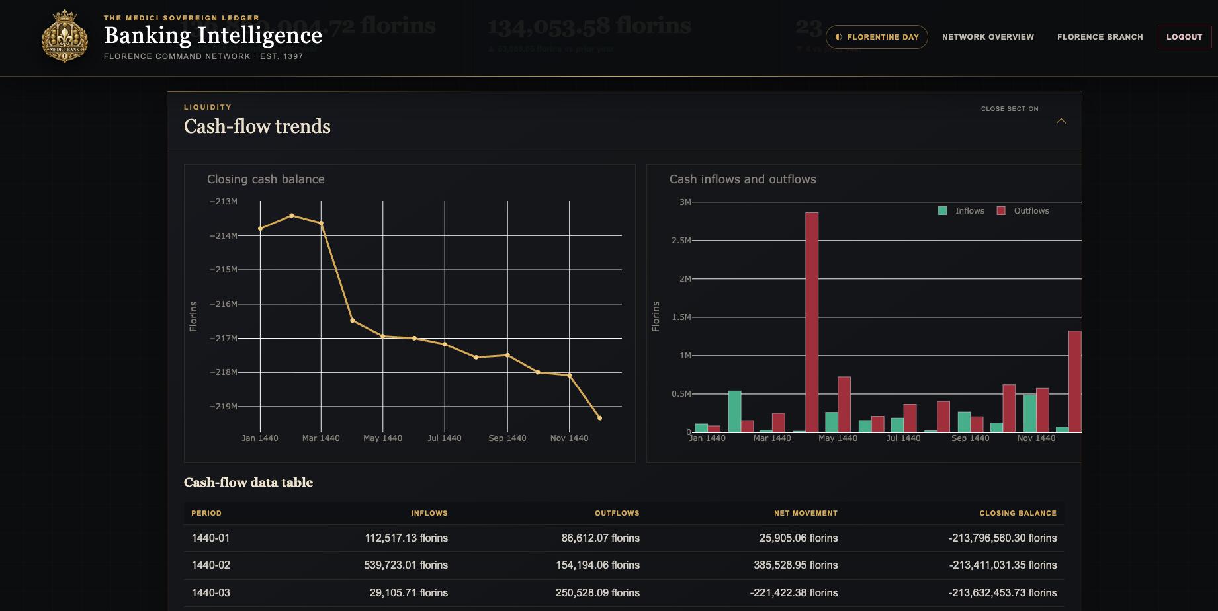Click the Banking Intelligence header title
This screenshot has width=1218, height=611.
point(213,35)
